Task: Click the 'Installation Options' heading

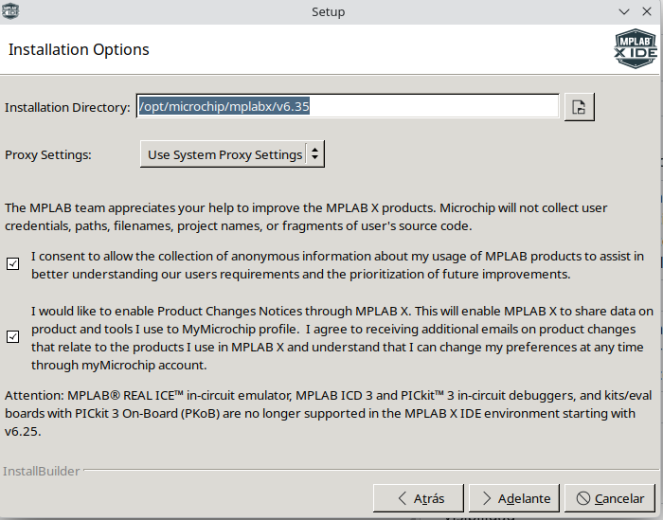Action: pos(79,49)
